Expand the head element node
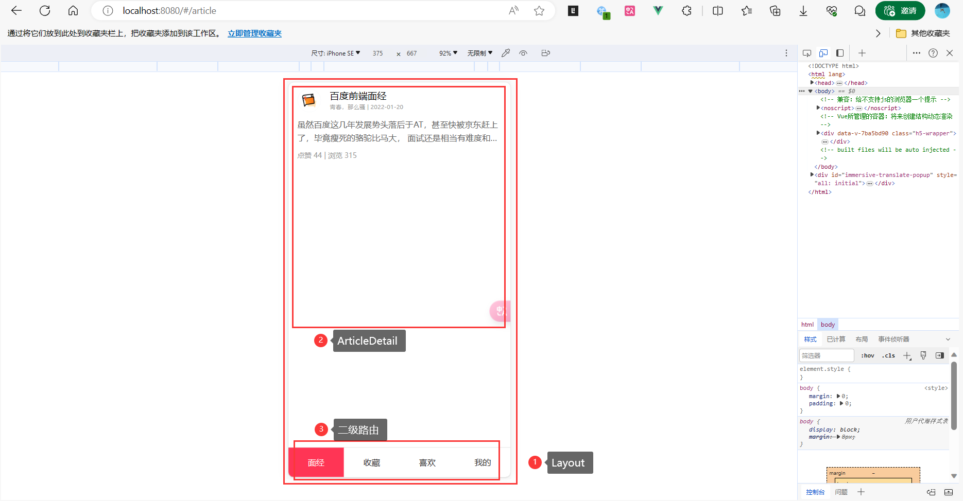963x501 pixels. point(812,83)
